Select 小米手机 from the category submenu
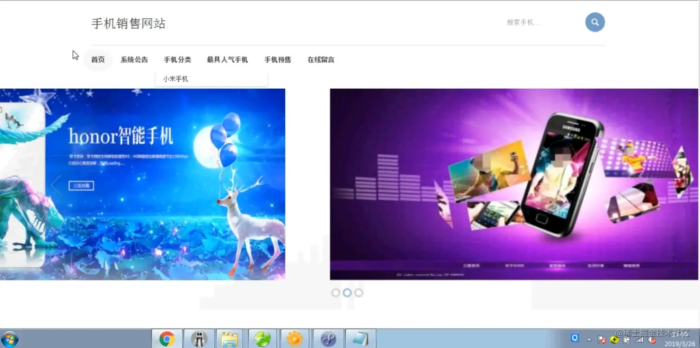The height and width of the screenshot is (348, 700). [x=175, y=79]
